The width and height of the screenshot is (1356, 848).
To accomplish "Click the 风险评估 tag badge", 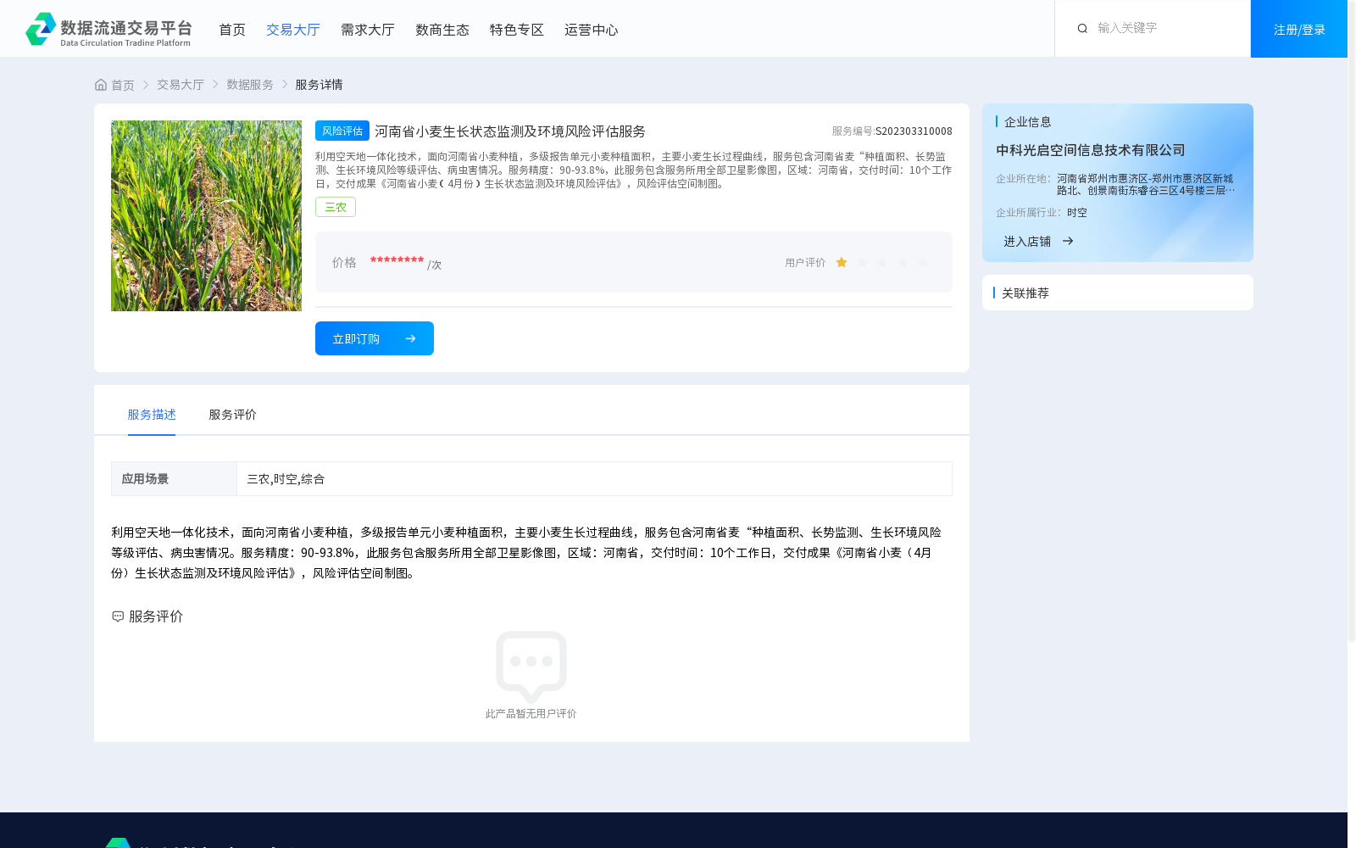I will pyautogui.click(x=342, y=131).
